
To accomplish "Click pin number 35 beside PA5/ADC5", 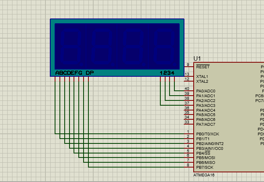I will pyautogui.click(x=187, y=112).
